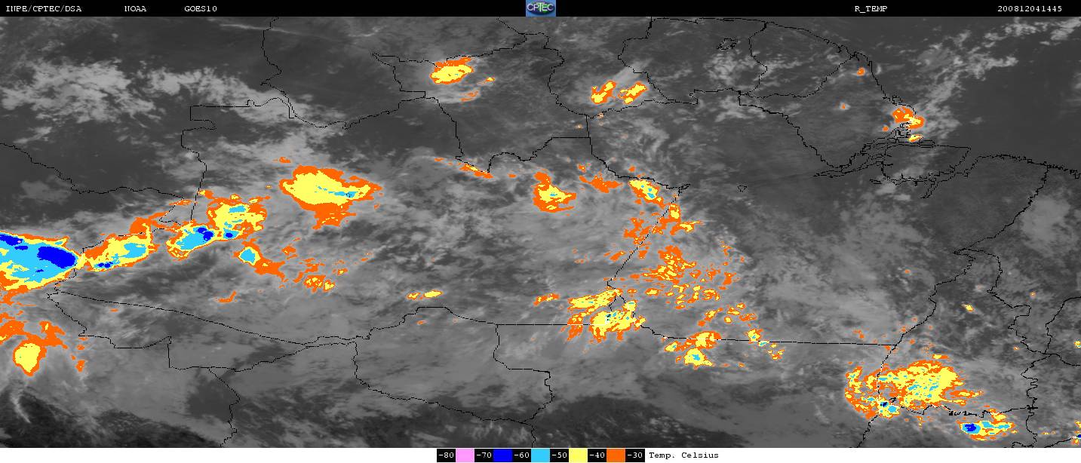
Task: Click the -60 legend value
Action: [521, 455]
